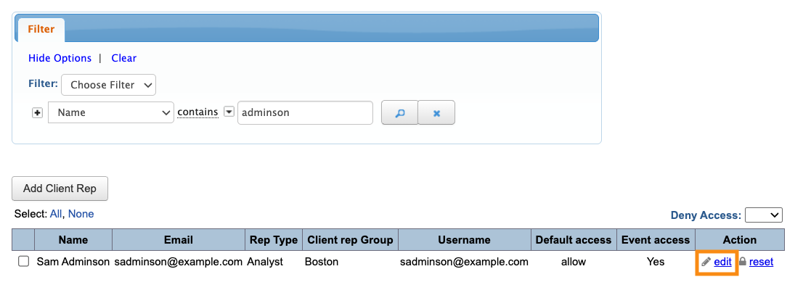Screen dimensions: 803x290
Task: Click the small arrow next to contains
Action: 229,112
